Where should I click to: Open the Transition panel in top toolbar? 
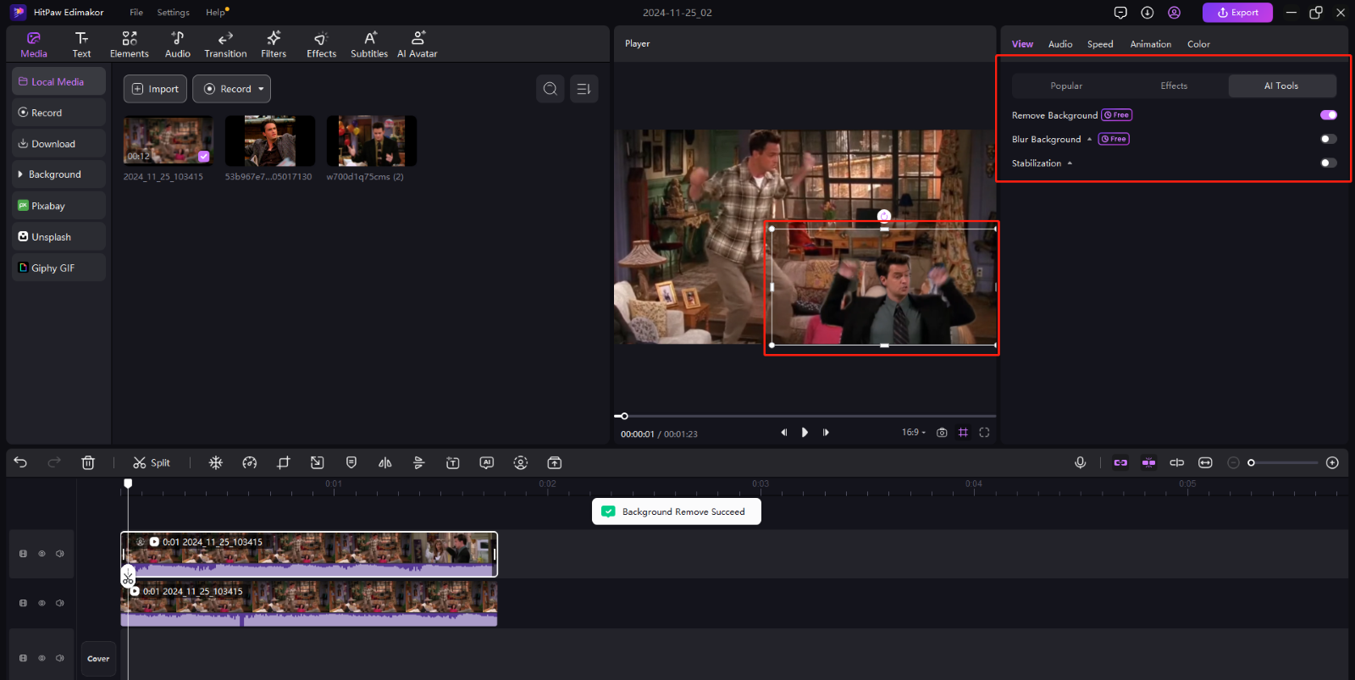click(225, 44)
